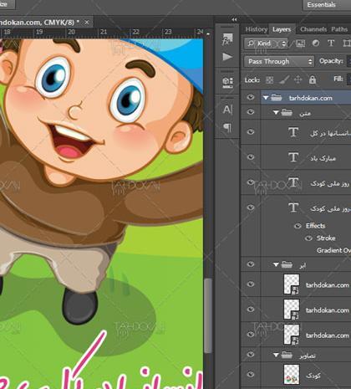This screenshot has height=389, width=351.
Task: Switch to the Channels tab
Action: [313, 29]
